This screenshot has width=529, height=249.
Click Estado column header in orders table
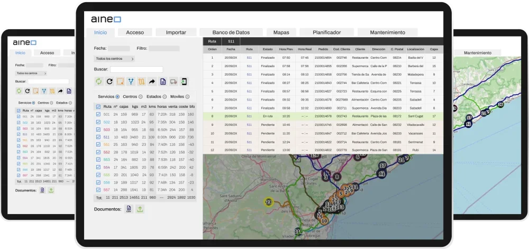[268, 49]
